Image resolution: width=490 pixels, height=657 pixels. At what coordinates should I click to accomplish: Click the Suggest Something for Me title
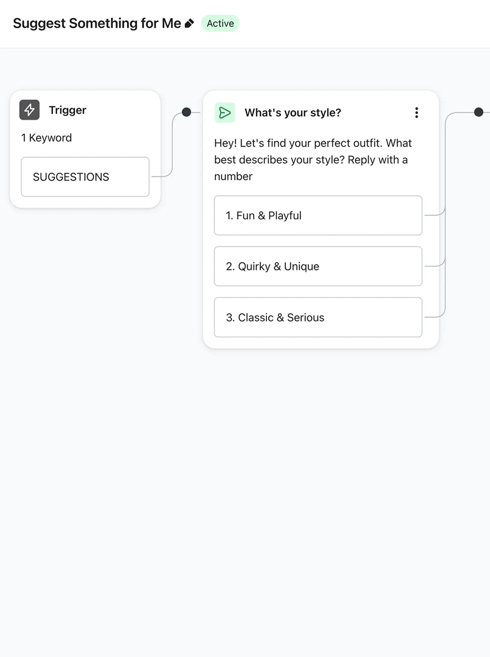pyautogui.click(x=97, y=23)
